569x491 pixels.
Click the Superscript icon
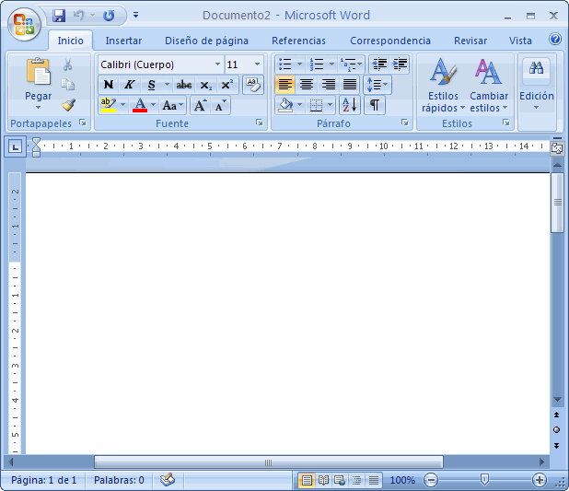(x=227, y=85)
